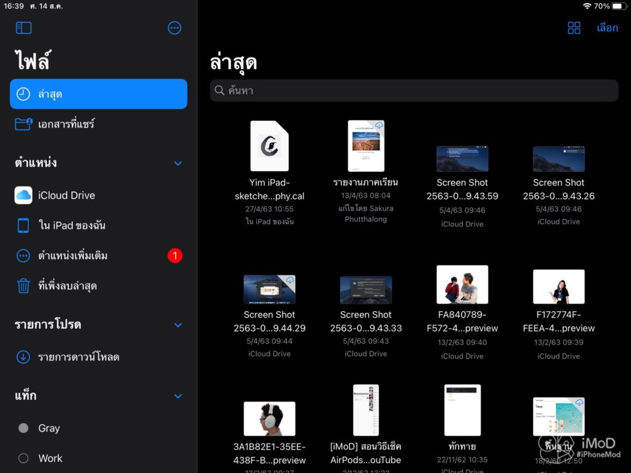Open ตำแหน่งเพิ่มเติม with red badge

pyautogui.click(x=73, y=256)
